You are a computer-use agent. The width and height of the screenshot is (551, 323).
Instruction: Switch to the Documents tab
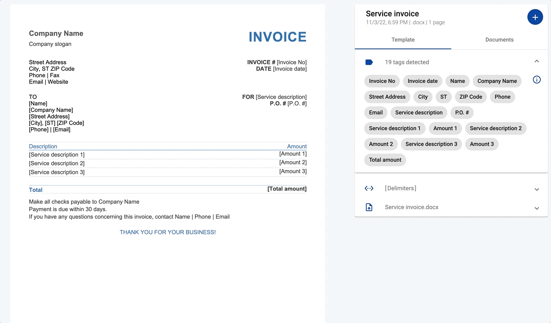499,39
